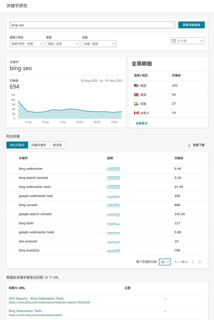Click the google webmaster tool keyword
This screenshot has height=320, width=214.
point(36,196)
